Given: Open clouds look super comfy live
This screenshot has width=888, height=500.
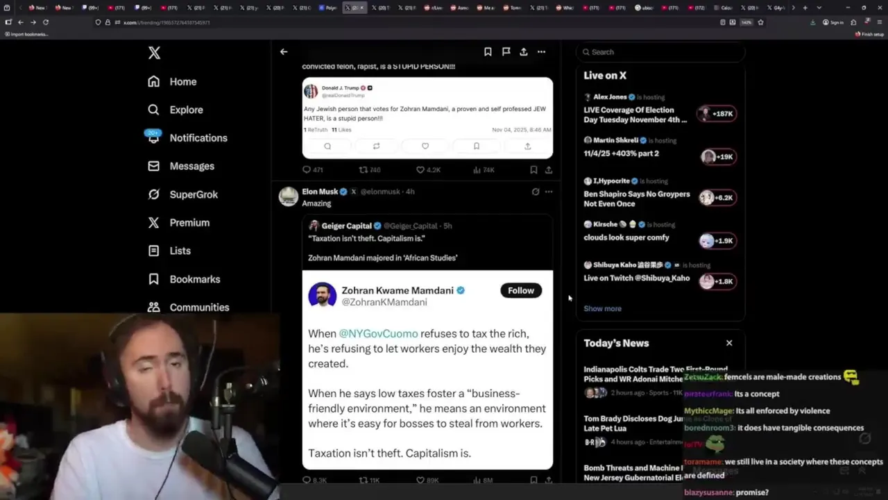Looking at the screenshot, I should [626, 237].
